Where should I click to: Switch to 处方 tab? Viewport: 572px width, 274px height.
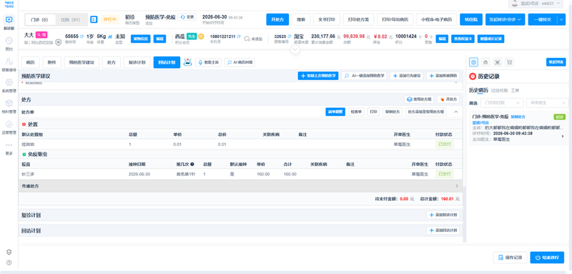click(x=112, y=62)
